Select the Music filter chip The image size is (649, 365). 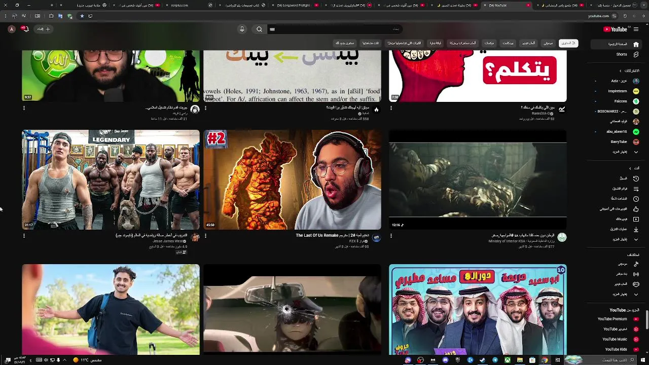(548, 43)
